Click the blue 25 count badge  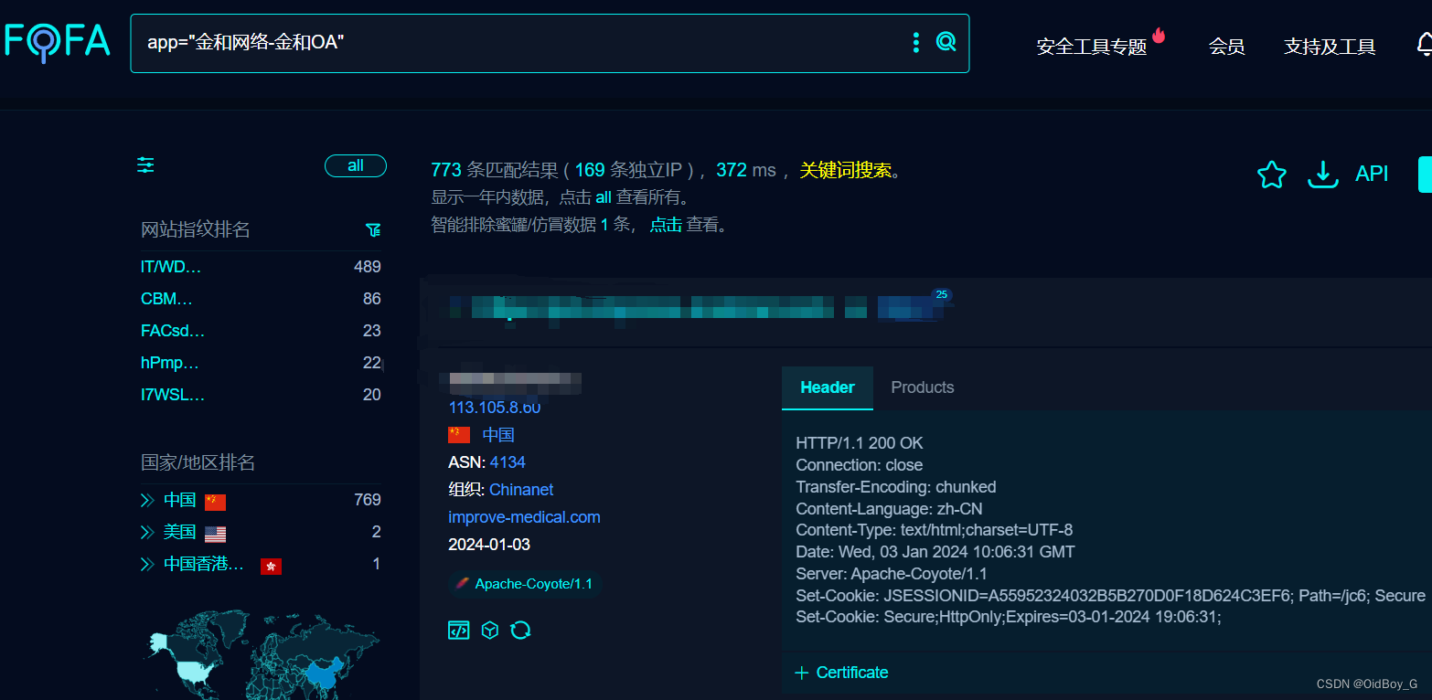942,294
